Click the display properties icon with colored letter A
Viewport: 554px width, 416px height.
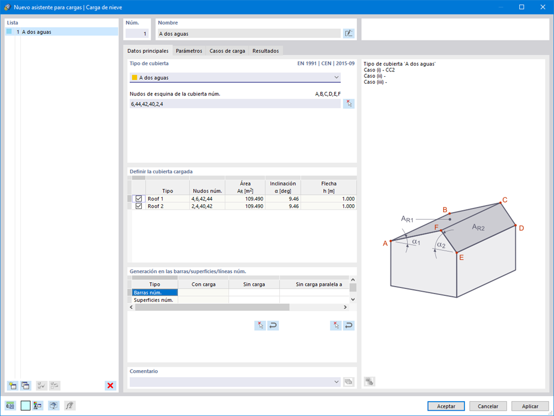[x=38, y=406]
